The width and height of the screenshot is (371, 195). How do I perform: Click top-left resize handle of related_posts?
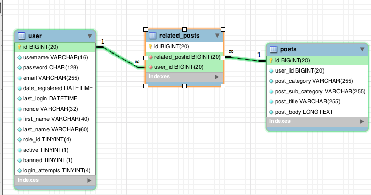tap(146, 29)
